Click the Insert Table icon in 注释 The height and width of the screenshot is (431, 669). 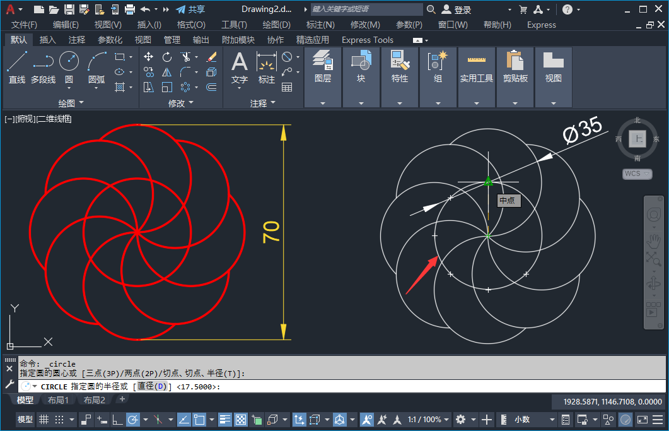pos(287,87)
